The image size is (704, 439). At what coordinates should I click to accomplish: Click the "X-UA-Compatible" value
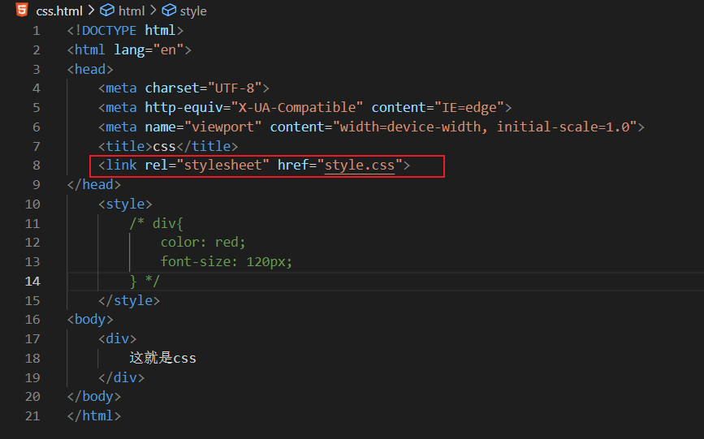296,107
